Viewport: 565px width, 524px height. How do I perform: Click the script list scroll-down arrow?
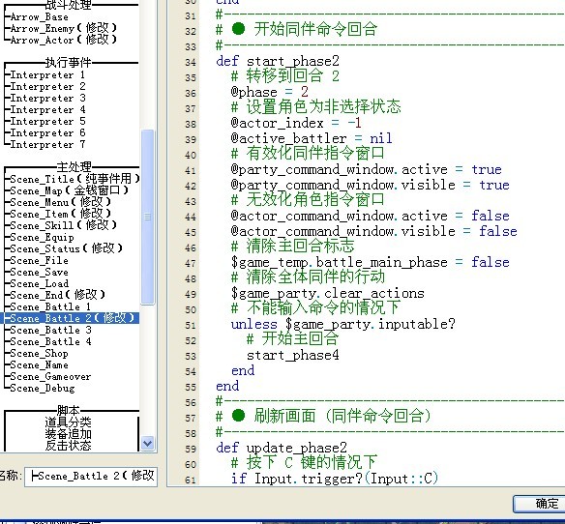148,443
